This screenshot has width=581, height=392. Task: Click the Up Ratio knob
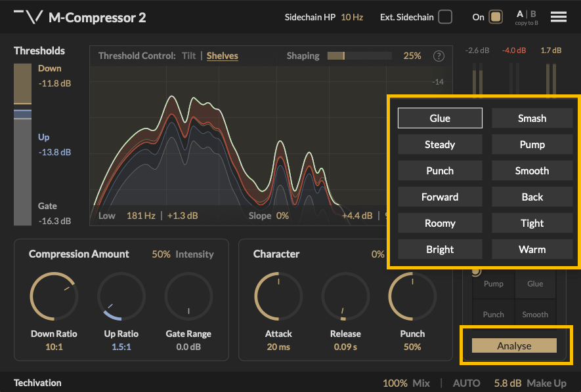[x=121, y=296]
